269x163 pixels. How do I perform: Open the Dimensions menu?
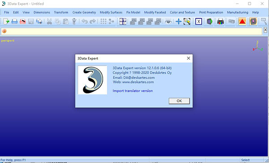tap(42, 13)
